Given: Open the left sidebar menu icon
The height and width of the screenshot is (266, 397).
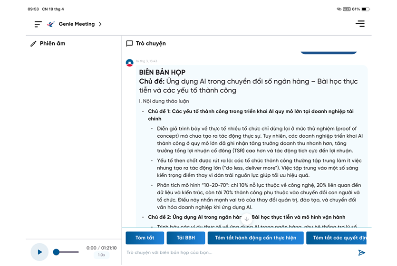Looking at the screenshot, I should click(38, 24).
